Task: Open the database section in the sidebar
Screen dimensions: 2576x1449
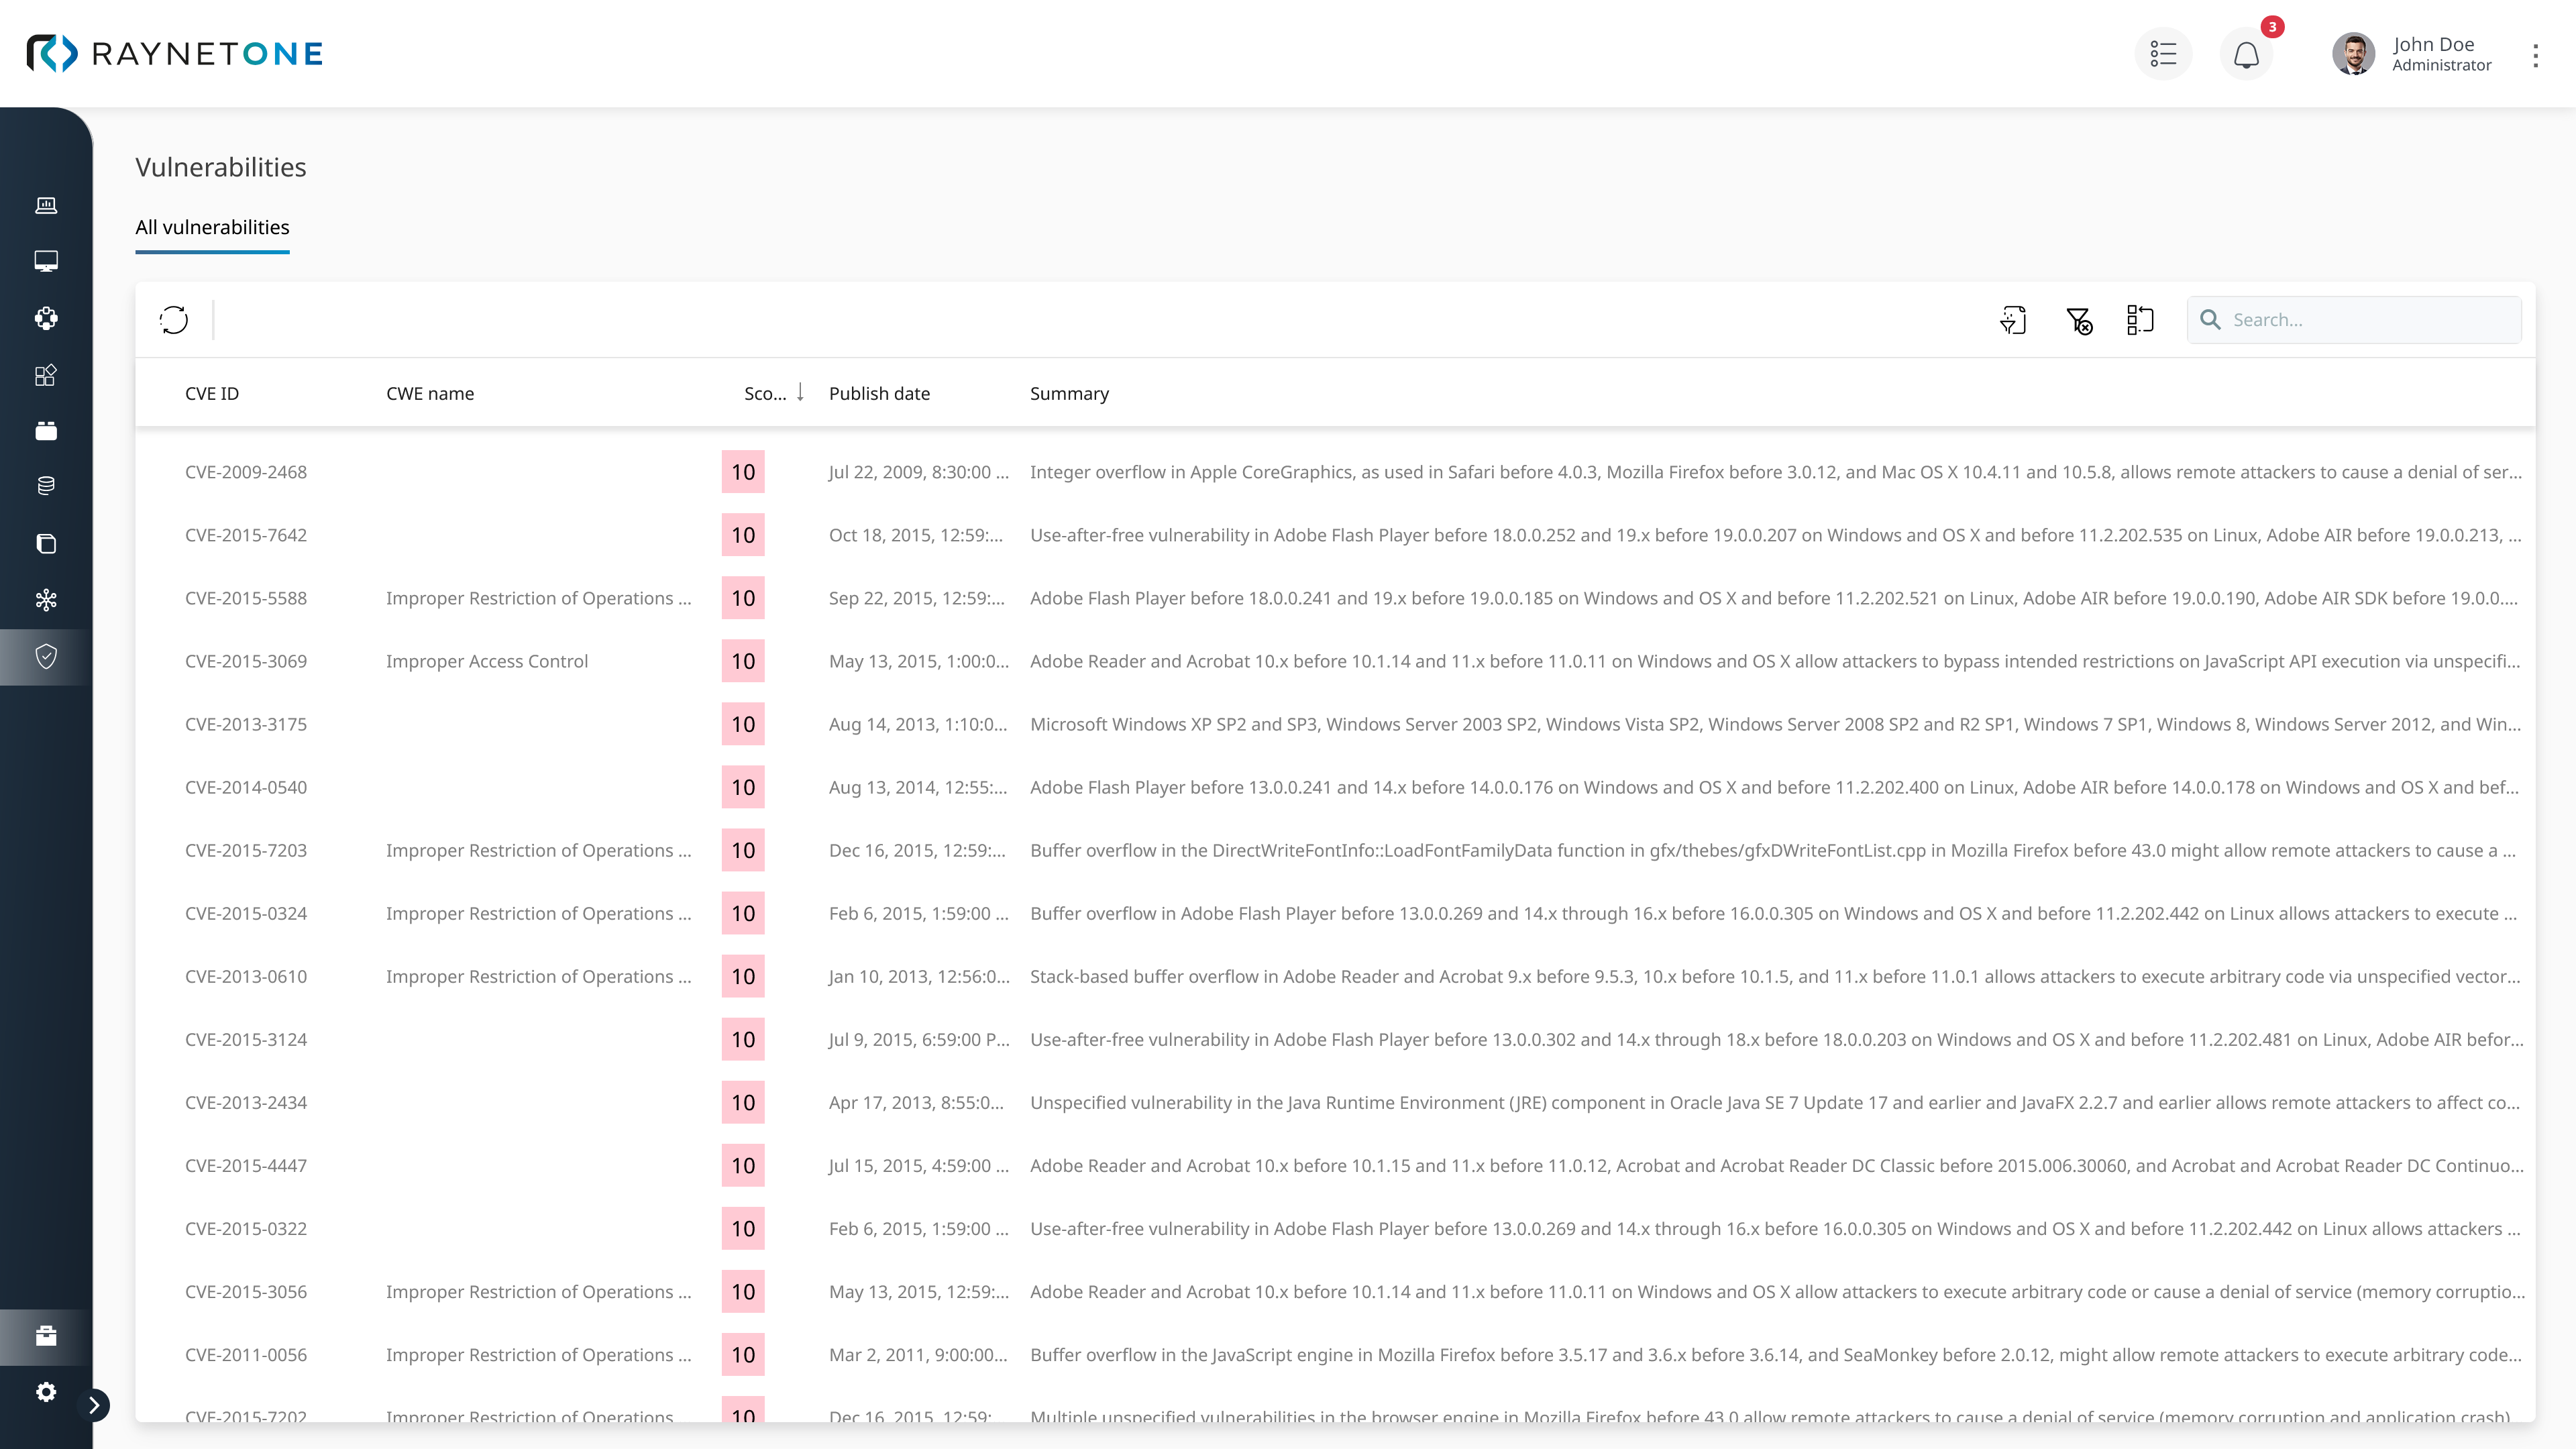Action: point(46,487)
